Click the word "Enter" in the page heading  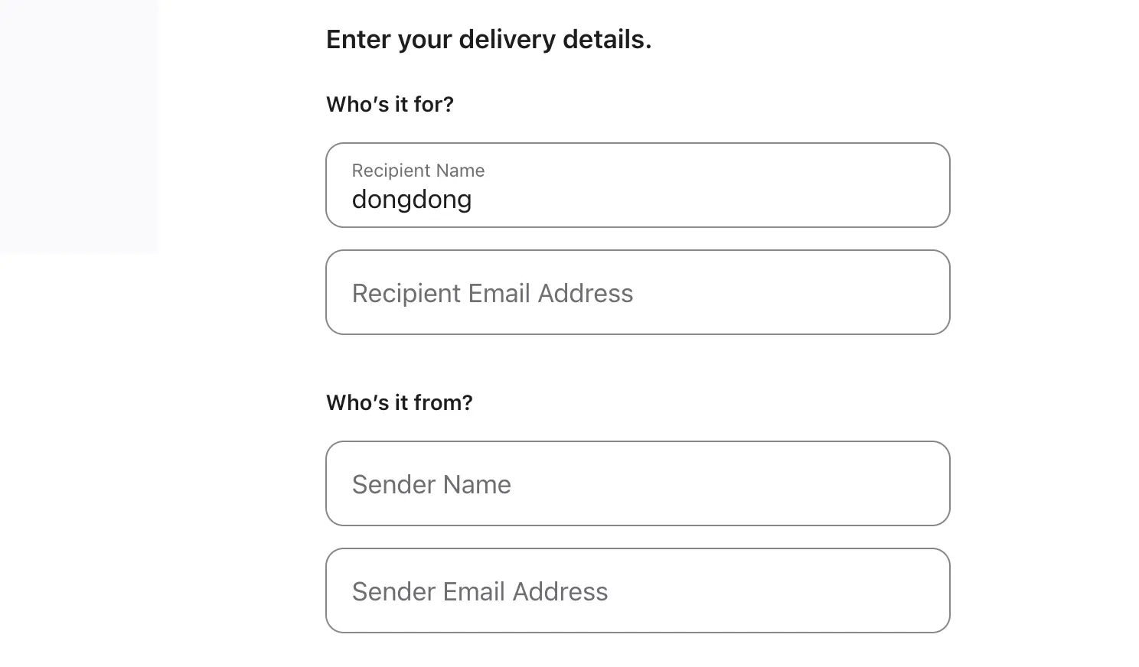pos(358,40)
